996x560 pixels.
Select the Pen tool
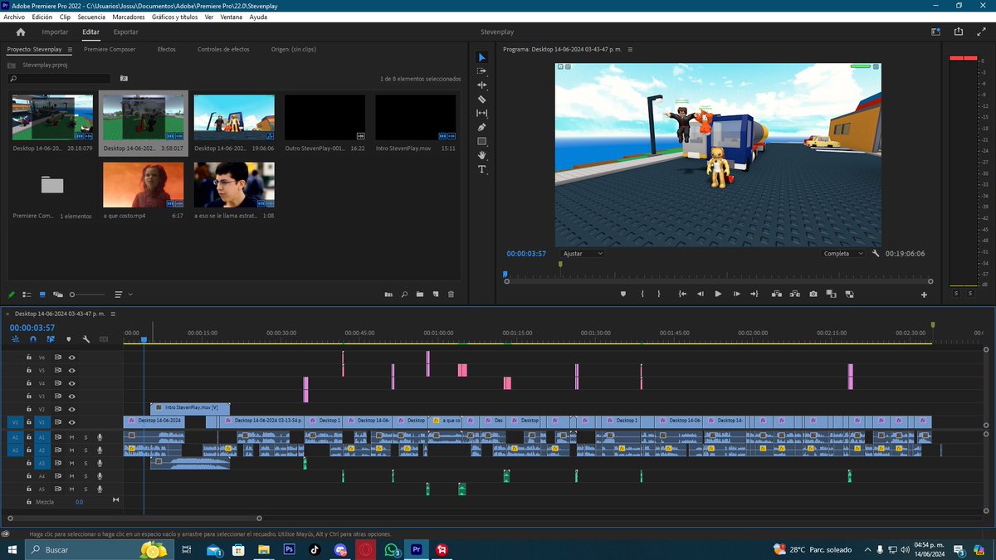click(x=481, y=127)
